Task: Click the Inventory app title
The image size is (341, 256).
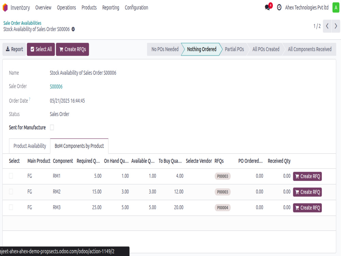Action: (20, 8)
